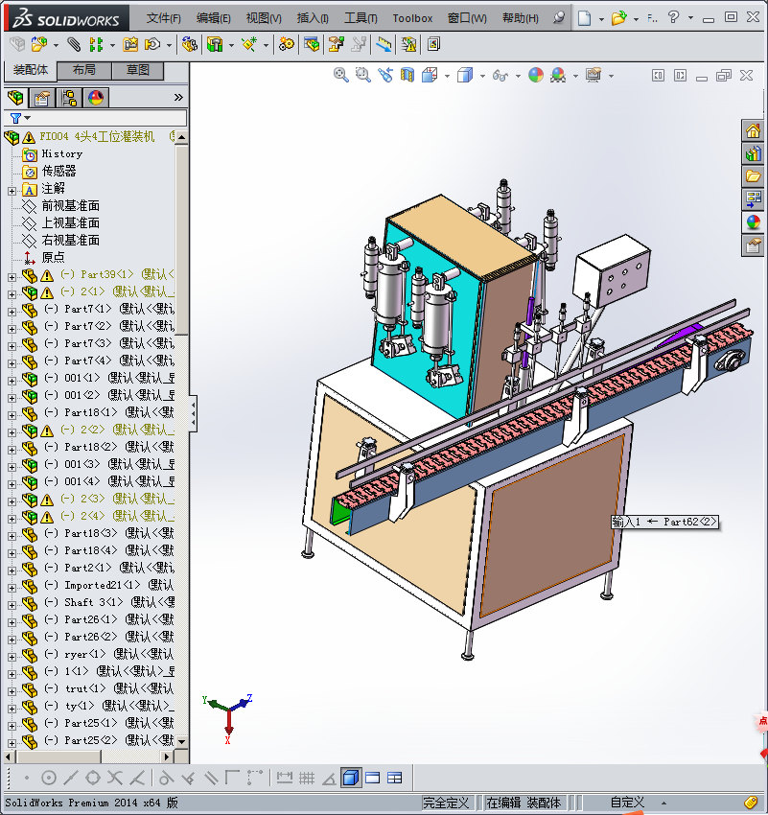Click the New document icon
The height and width of the screenshot is (815, 768).
584,18
